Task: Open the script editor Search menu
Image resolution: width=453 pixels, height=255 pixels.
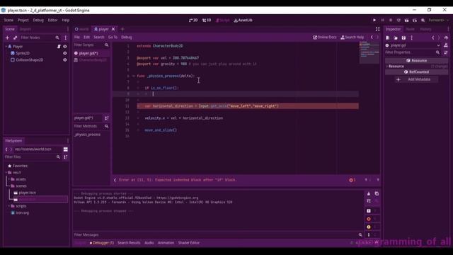Action: tap(99, 38)
